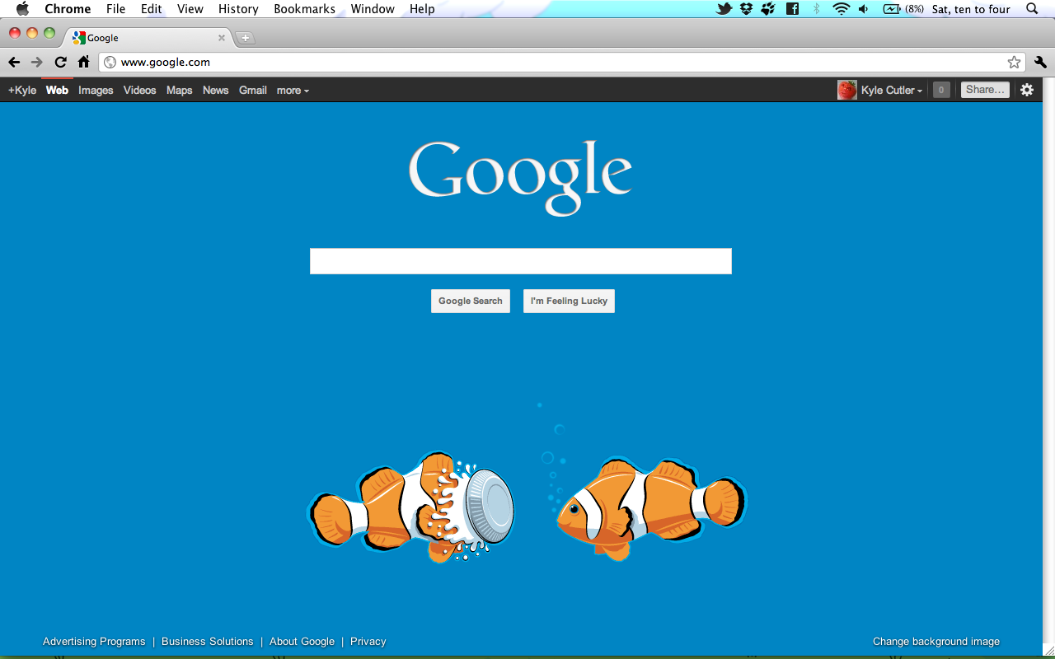This screenshot has width=1055, height=659.
Task: Click the Google search text box
Action: click(520, 261)
